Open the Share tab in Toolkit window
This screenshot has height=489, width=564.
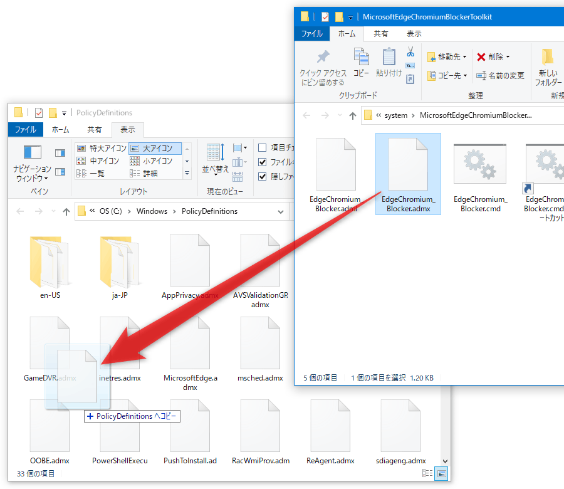[380, 34]
